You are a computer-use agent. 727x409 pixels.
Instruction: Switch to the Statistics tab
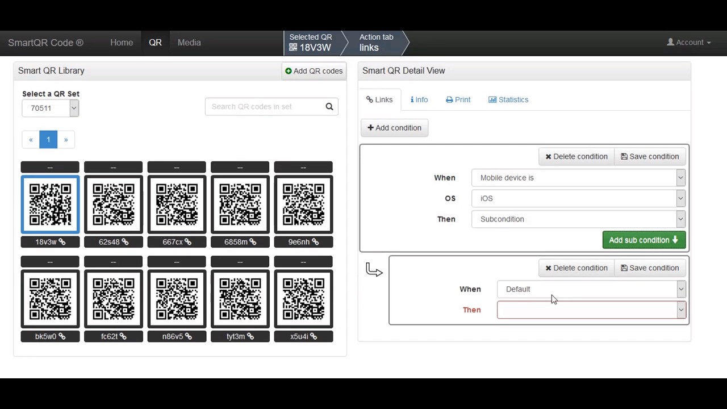coord(508,99)
